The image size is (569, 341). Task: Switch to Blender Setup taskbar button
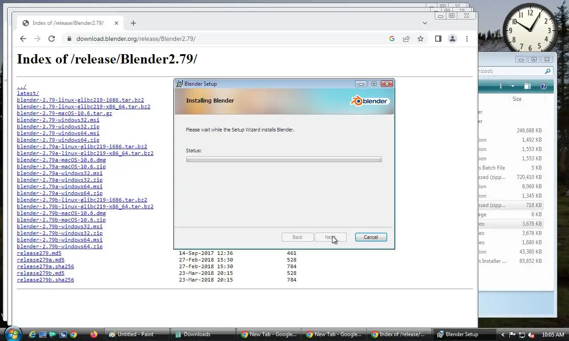pyautogui.click(x=465, y=334)
